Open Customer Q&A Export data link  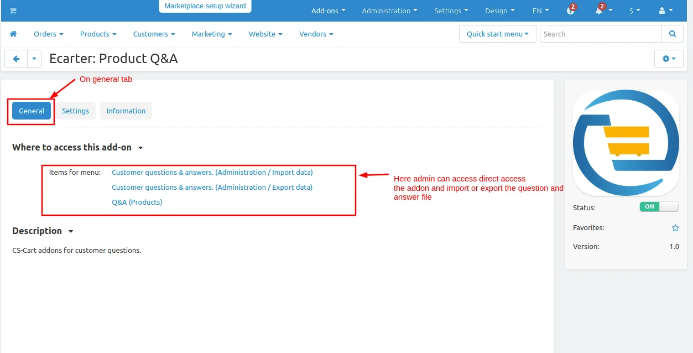[212, 187]
